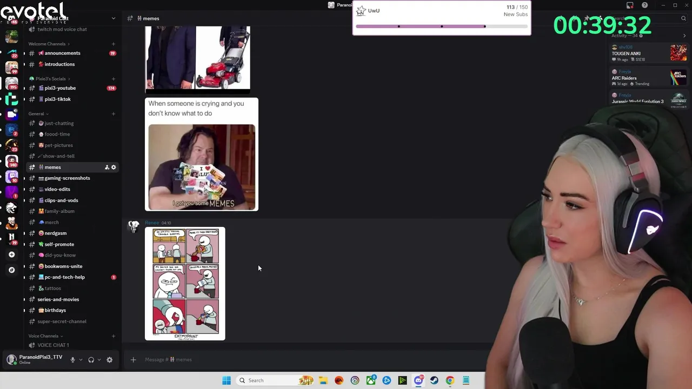The width and height of the screenshot is (692, 389).
Task: Add channel to General category
Action: pos(114,114)
